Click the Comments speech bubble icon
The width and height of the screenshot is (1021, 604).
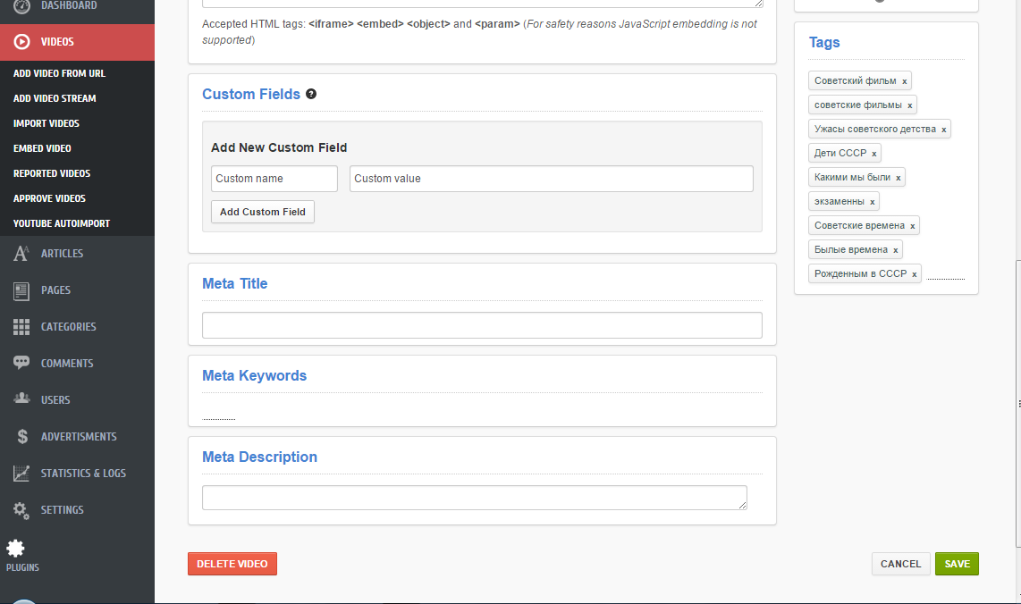point(22,364)
